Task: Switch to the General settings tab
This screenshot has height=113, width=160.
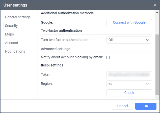Action: (x=18, y=17)
